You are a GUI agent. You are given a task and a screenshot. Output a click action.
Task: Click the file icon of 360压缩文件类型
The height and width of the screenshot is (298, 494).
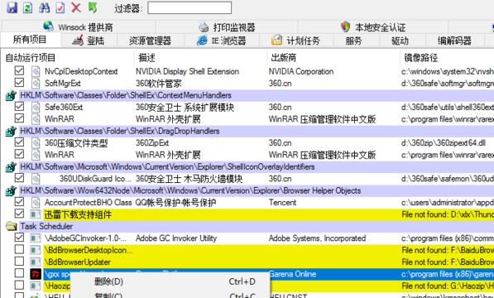coord(36,143)
